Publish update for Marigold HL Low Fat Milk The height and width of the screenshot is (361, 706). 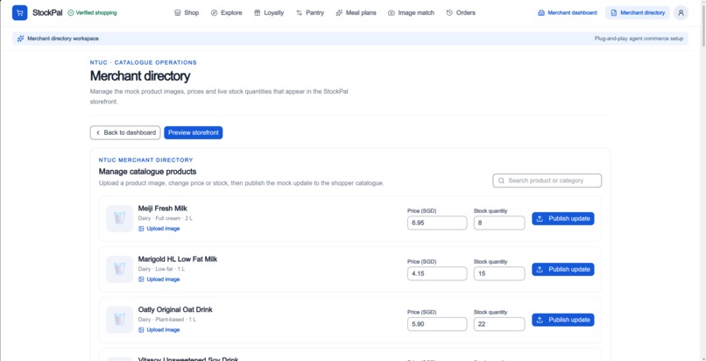point(563,270)
